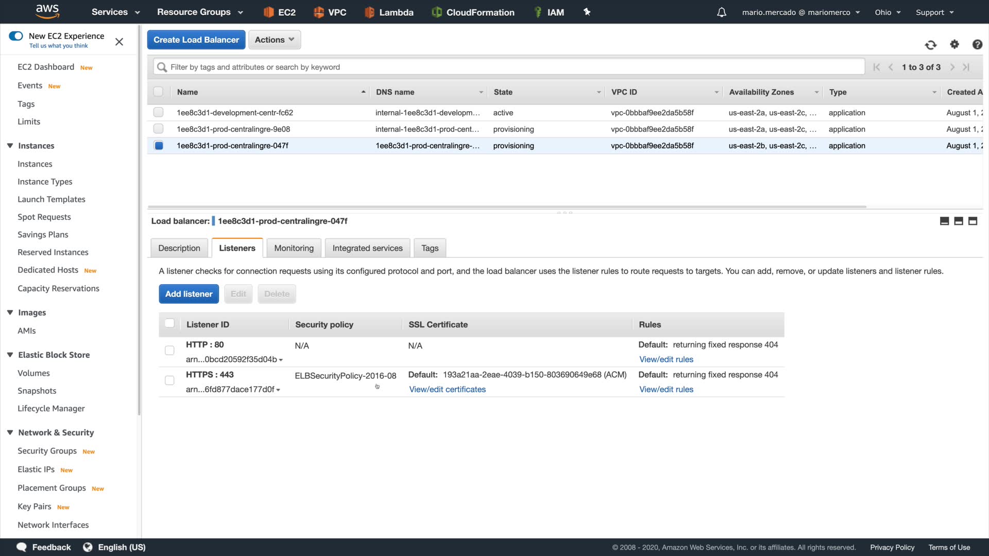The image size is (989, 556).
Task: Click the filter by tags search field
Action: 510,67
